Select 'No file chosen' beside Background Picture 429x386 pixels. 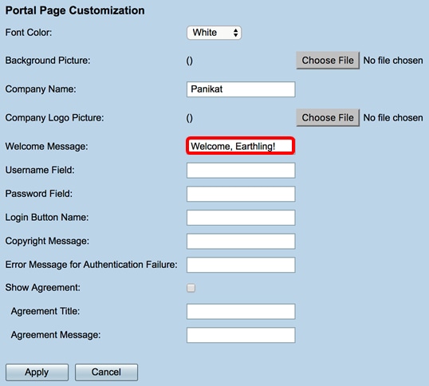[x=393, y=61]
